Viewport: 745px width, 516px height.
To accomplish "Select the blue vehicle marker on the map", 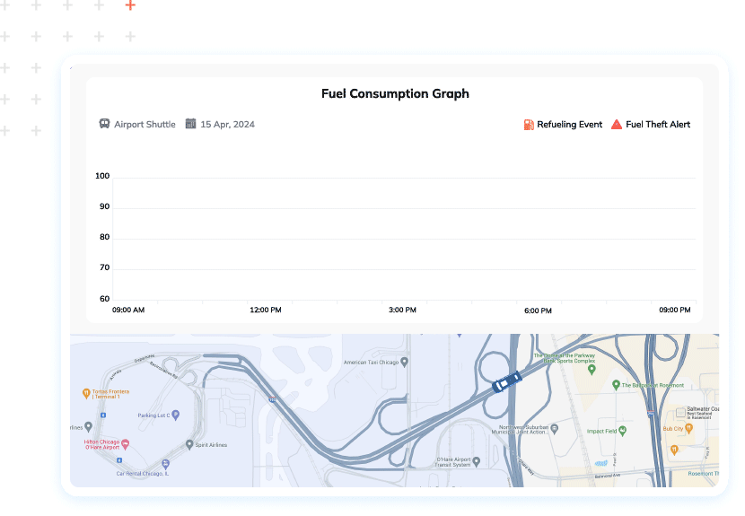I will pos(506,382).
